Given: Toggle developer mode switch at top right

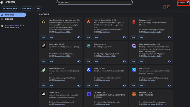Looking at the screenshot, I should click(x=188, y=2).
